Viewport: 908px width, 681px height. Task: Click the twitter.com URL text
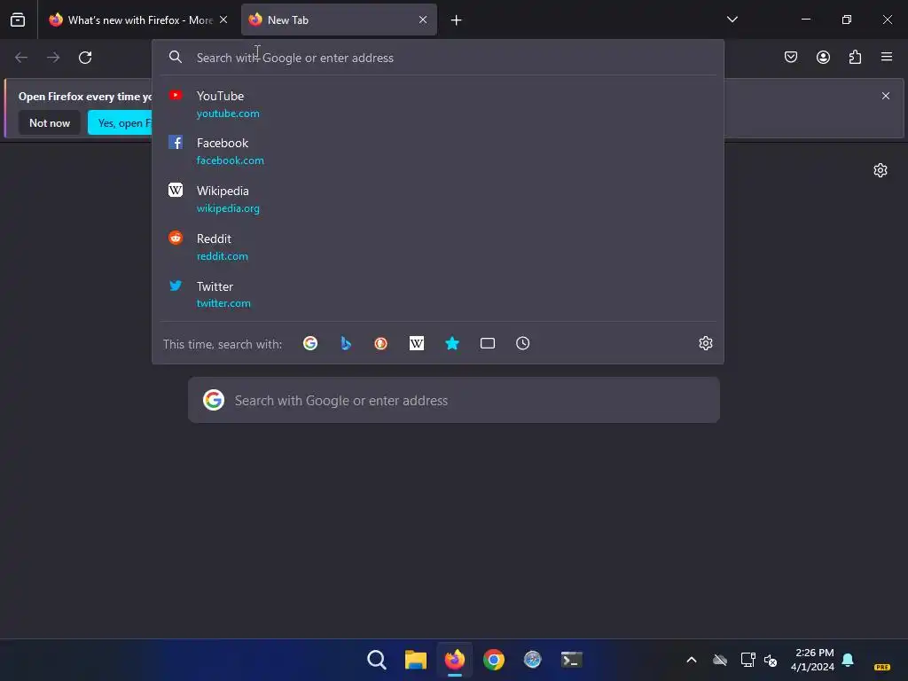pyautogui.click(x=223, y=303)
